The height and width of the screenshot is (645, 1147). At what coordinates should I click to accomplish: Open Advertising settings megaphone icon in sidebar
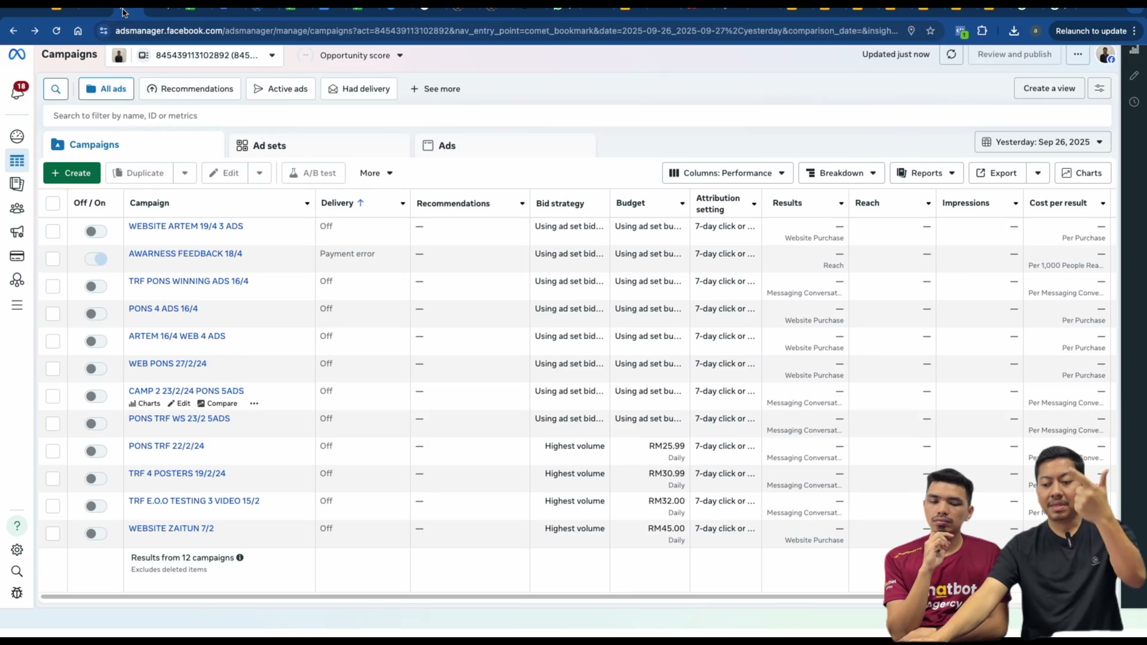(17, 232)
